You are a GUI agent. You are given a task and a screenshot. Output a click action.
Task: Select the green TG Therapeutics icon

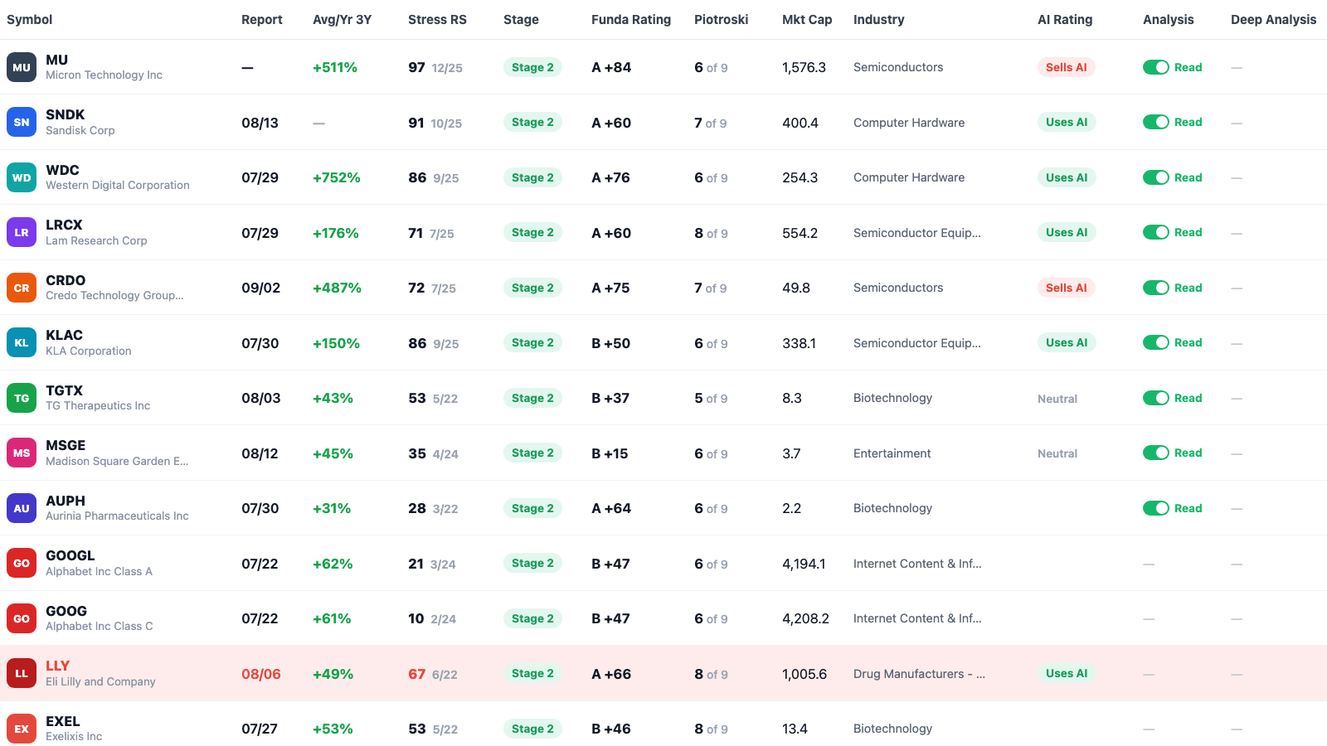(x=22, y=398)
